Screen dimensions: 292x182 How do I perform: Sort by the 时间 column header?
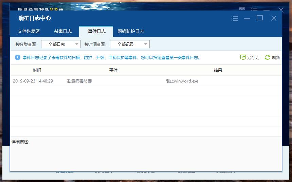point(37,70)
